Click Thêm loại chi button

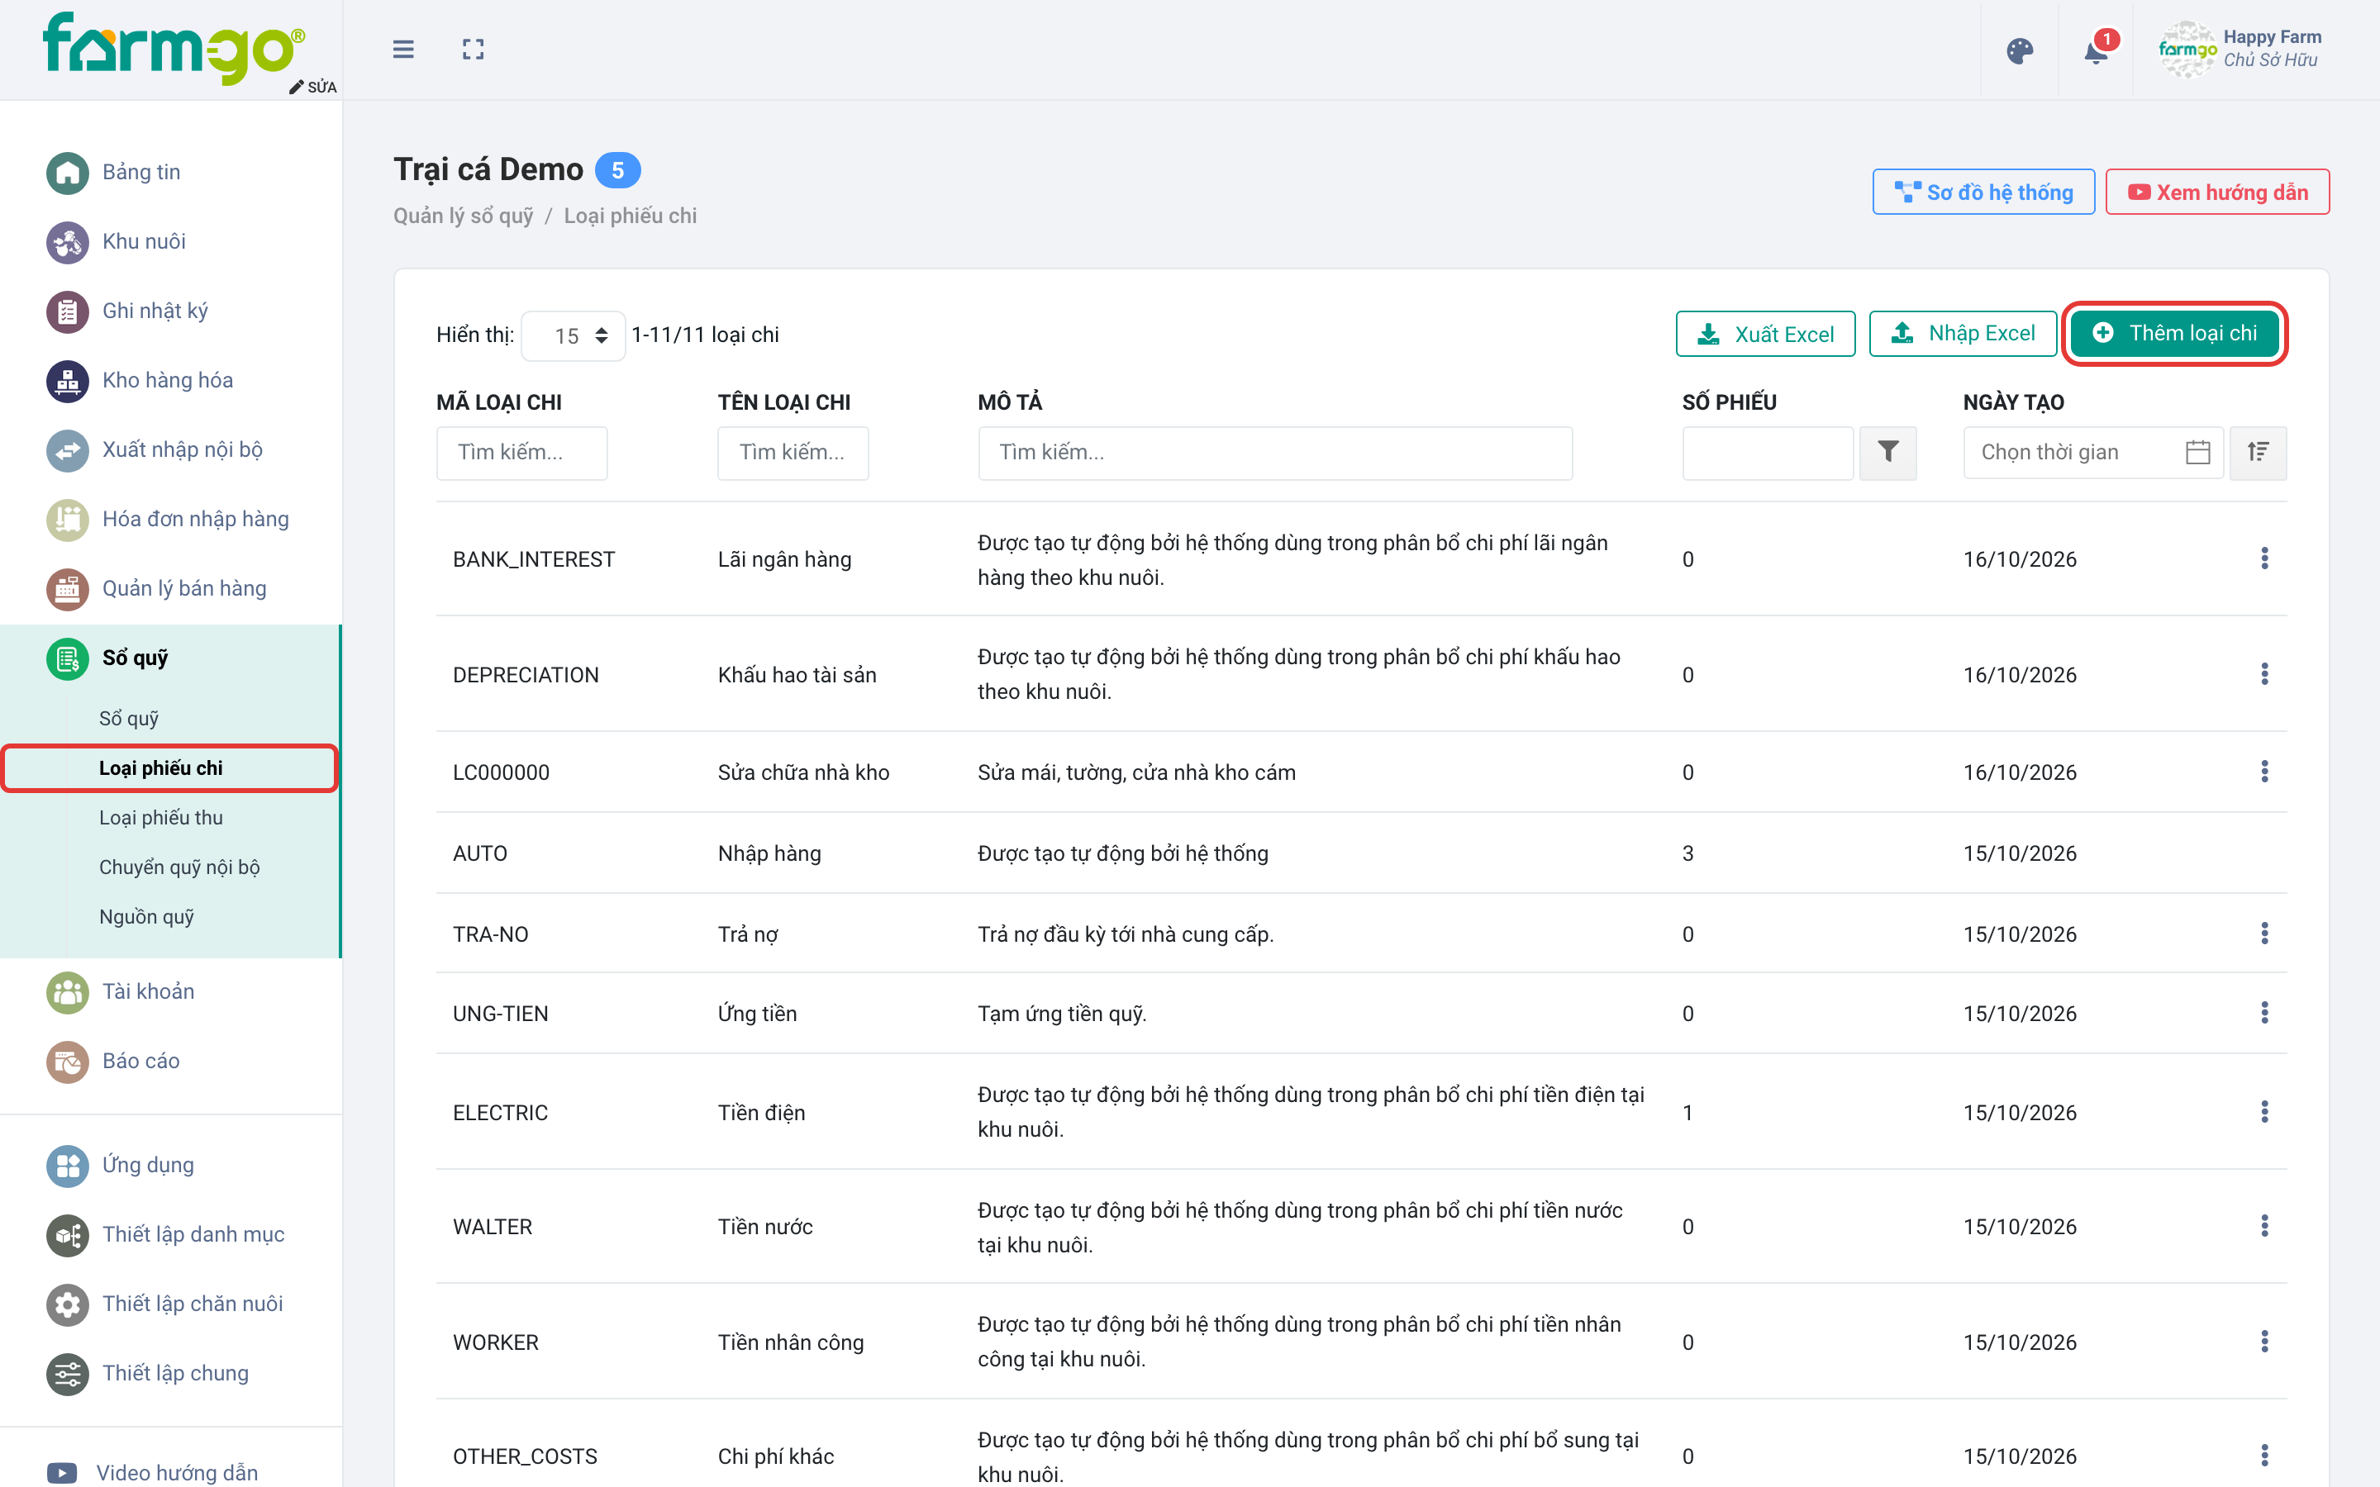[x=2174, y=334]
